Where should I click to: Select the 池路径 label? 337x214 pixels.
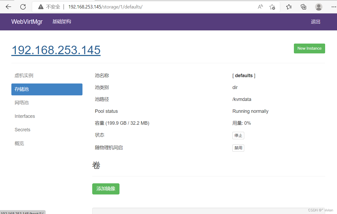click(x=102, y=99)
